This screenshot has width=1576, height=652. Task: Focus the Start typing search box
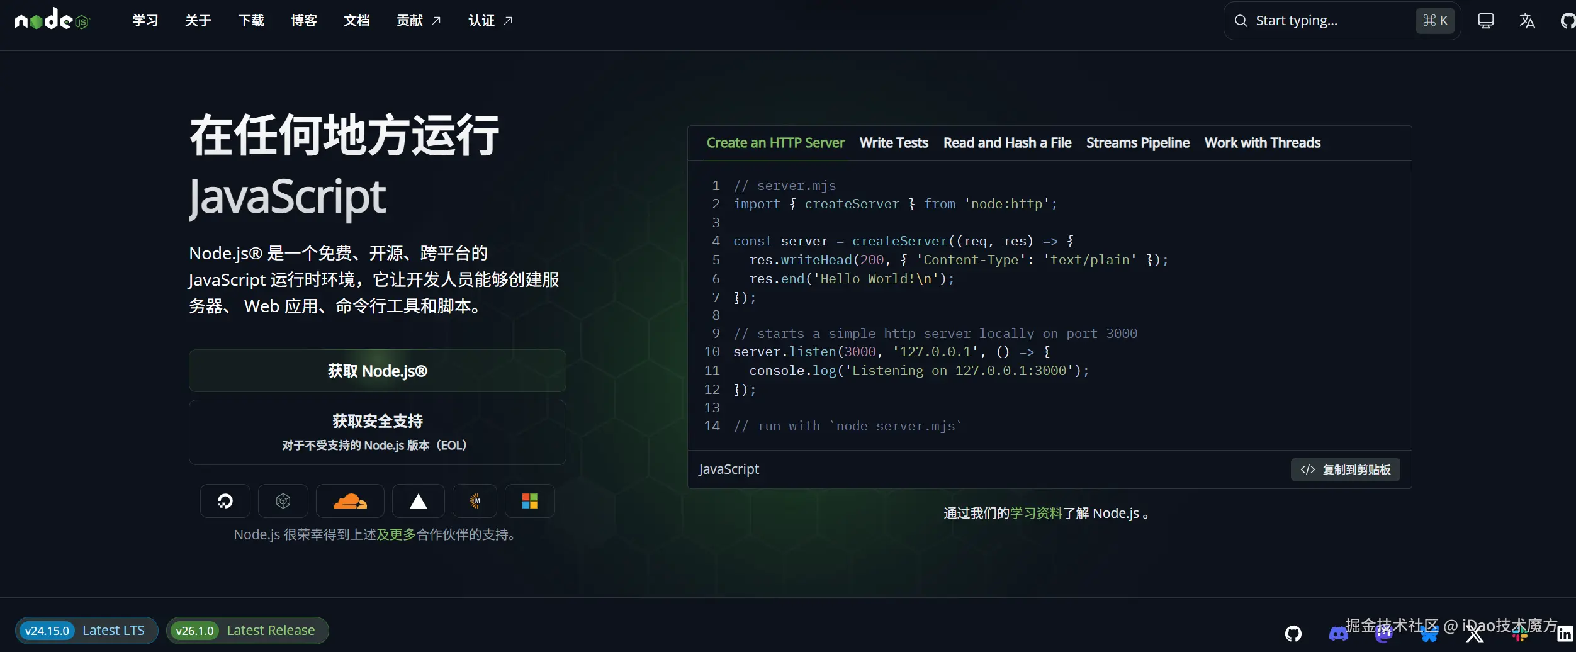coord(1342,21)
